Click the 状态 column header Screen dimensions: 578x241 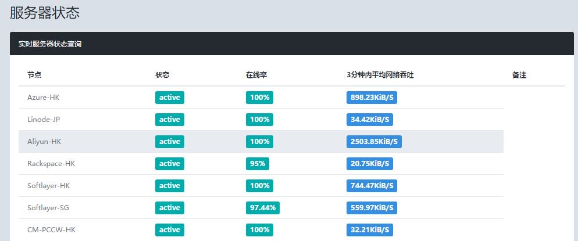point(162,75)
